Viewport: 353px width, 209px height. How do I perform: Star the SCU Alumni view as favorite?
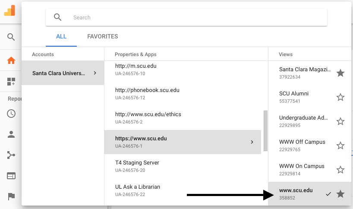(340, 97)
